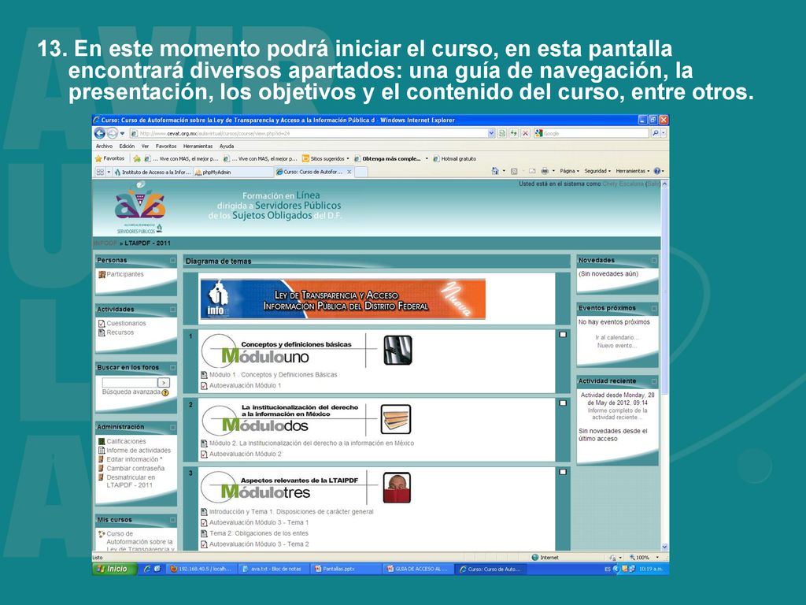The width and height of the screenshot is (806, 605).
Task: Click the Módulo uno tools thumbnail image
Action: click(x=397, y=351)
